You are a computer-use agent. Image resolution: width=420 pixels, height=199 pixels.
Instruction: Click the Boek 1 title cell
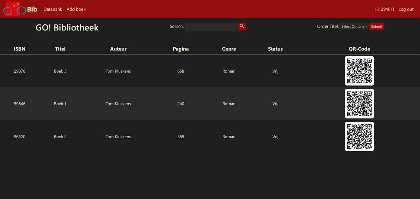click(60, 104)
